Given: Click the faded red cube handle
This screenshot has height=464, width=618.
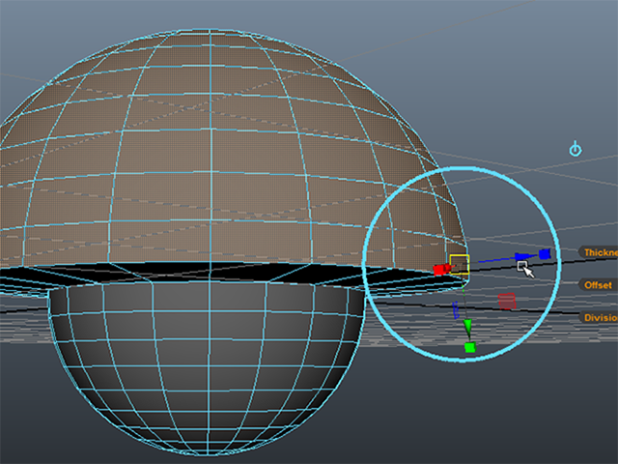Looking at the screenshot, I should point(507,301).
